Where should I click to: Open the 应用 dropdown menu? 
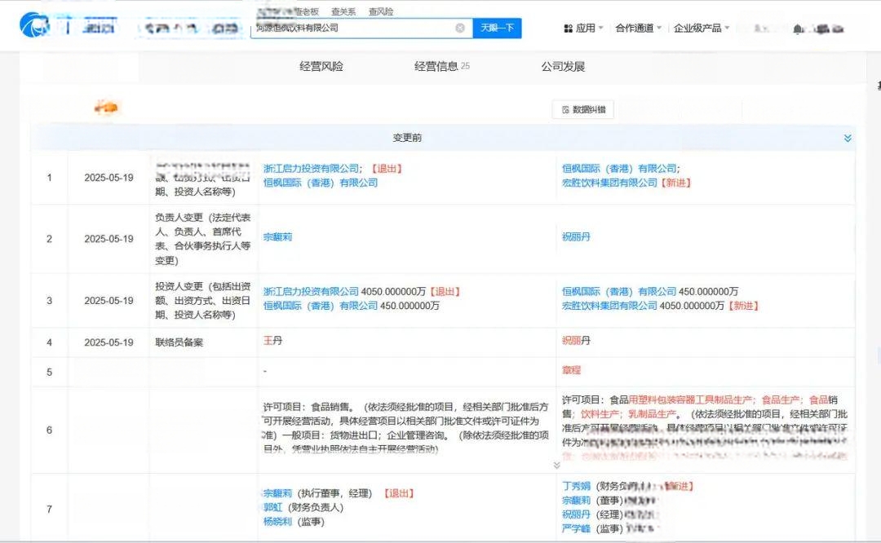[x=583, y=28]
